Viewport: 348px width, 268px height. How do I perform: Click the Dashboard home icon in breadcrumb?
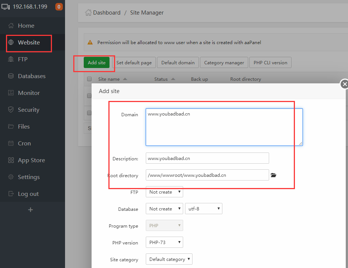(88, 13)
